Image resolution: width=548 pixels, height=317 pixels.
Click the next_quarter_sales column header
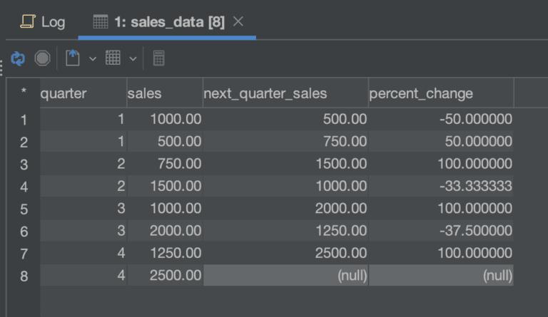tap(285, 93)
